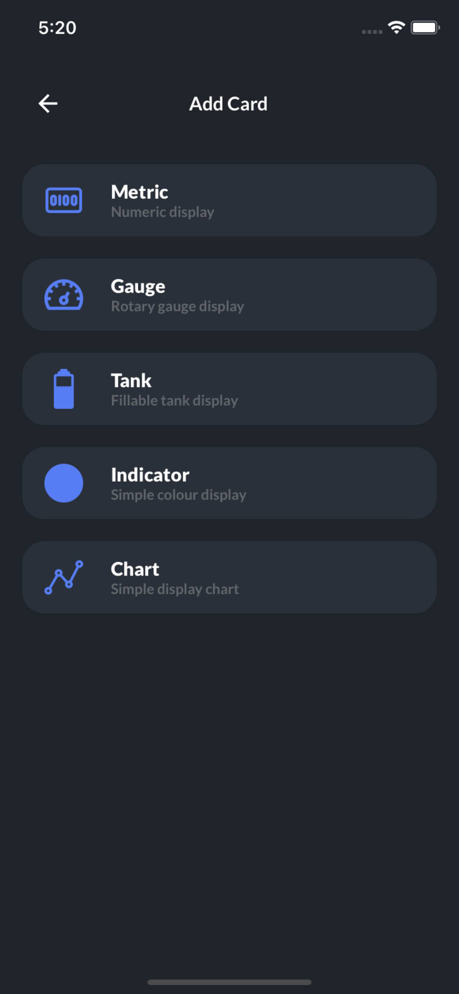The height and width of the screenshot is (994, 459).
Task: Click the Tank battery-shaped icon
Action: (x=64, y=389)
